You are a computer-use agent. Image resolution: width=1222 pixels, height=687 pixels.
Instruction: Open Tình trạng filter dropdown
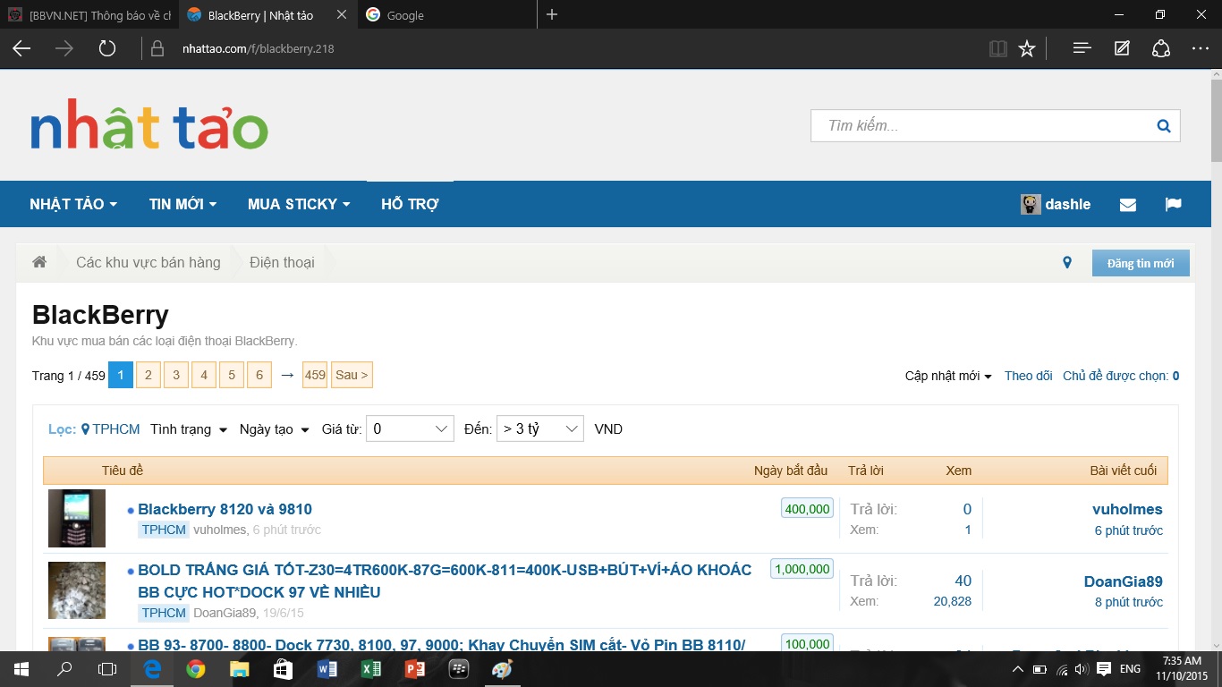tap(189, 429)
